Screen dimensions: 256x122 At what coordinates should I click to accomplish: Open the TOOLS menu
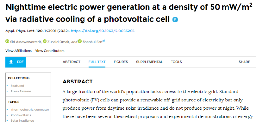click(x=176, y=62)
